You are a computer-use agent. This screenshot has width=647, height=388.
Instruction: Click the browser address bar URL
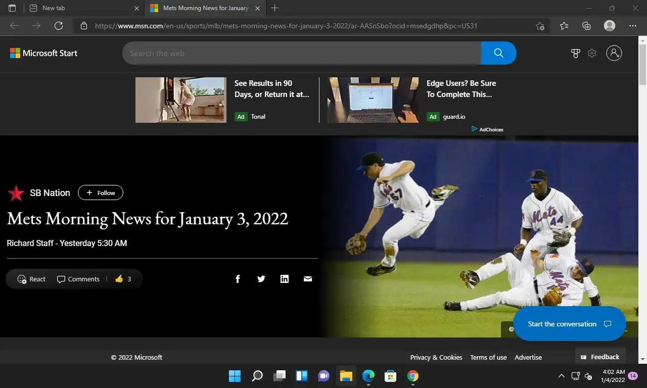[x=286, y=26]
